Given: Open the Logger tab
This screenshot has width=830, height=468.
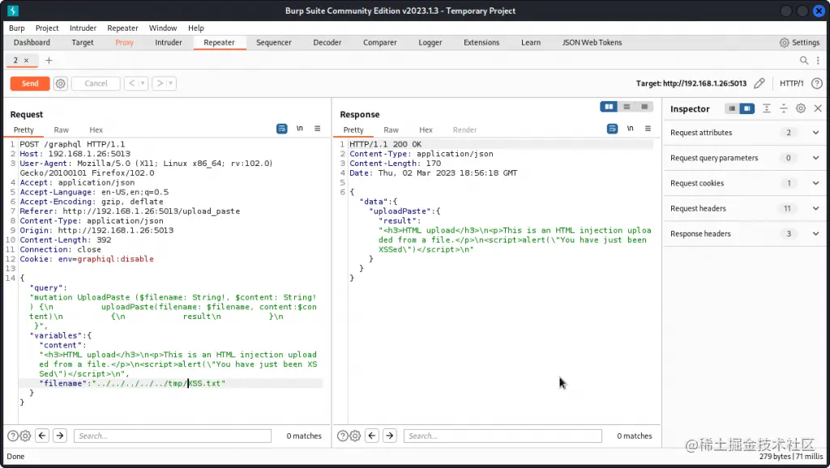Looking at the screenshot, I should click(430, 42).
